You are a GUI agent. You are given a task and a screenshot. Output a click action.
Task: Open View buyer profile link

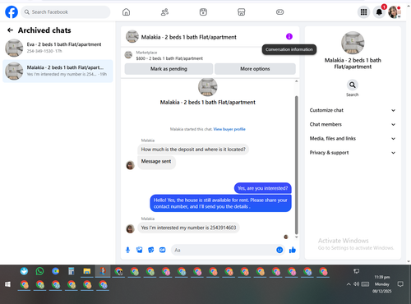229,129
